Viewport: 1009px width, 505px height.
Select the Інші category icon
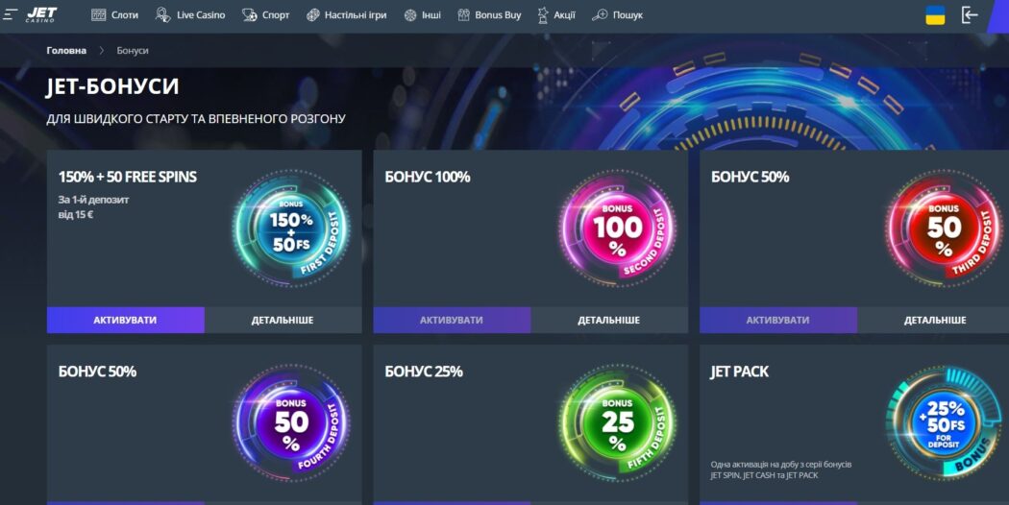pyautogui.click(x=410, y=14)
